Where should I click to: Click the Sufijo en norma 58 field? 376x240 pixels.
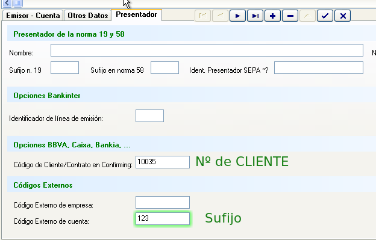164,68
